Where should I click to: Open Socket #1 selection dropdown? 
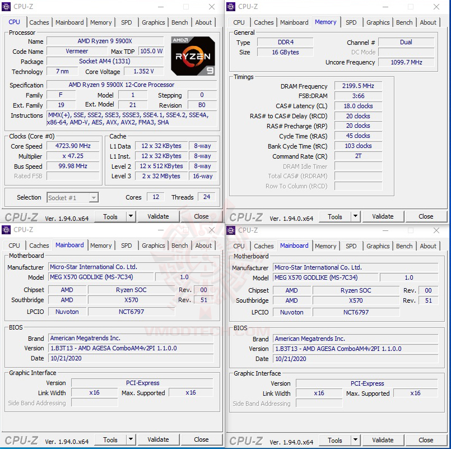(73, 198)
